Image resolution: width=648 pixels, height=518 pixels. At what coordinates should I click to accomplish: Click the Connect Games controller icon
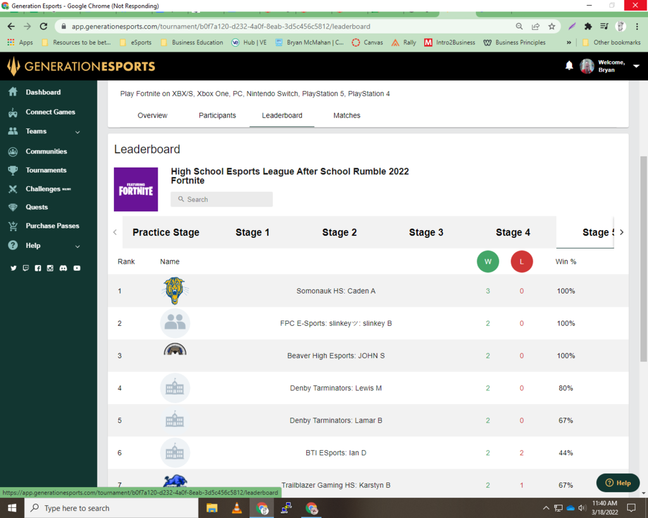(13, 112)
